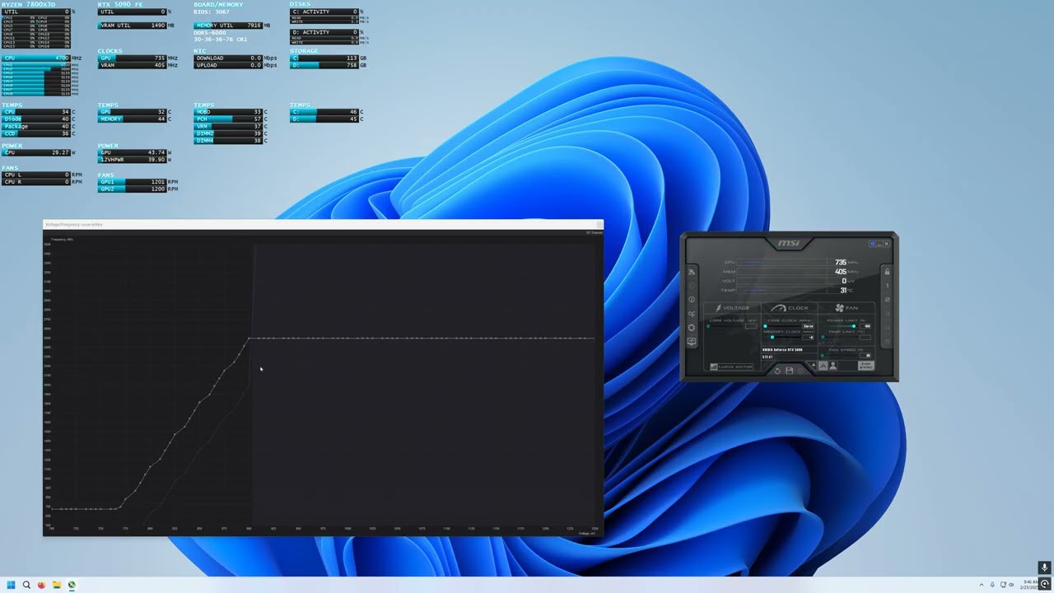Select profile slot 2 in Afterburner
The width and height of the screenshot is (1054, 593).
(887, 299)
